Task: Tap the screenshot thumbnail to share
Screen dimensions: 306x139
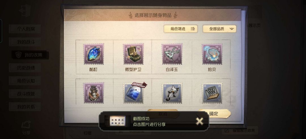Action: tap(118, 121)
